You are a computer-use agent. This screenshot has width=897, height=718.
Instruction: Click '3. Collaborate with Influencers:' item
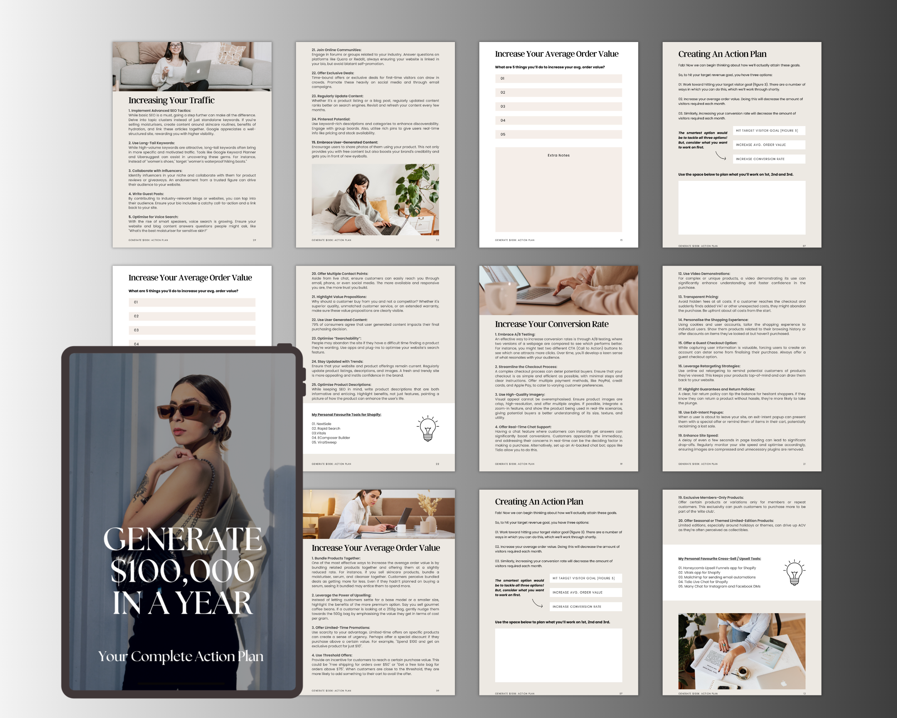[155, 171]
